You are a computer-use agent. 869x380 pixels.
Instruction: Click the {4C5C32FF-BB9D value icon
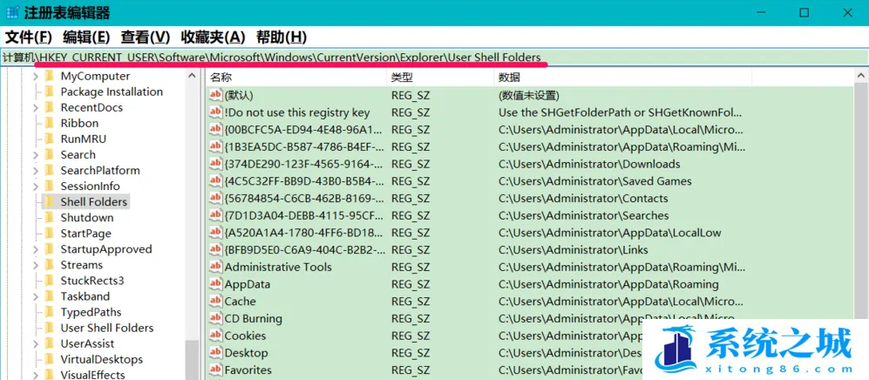pos(215,181)
